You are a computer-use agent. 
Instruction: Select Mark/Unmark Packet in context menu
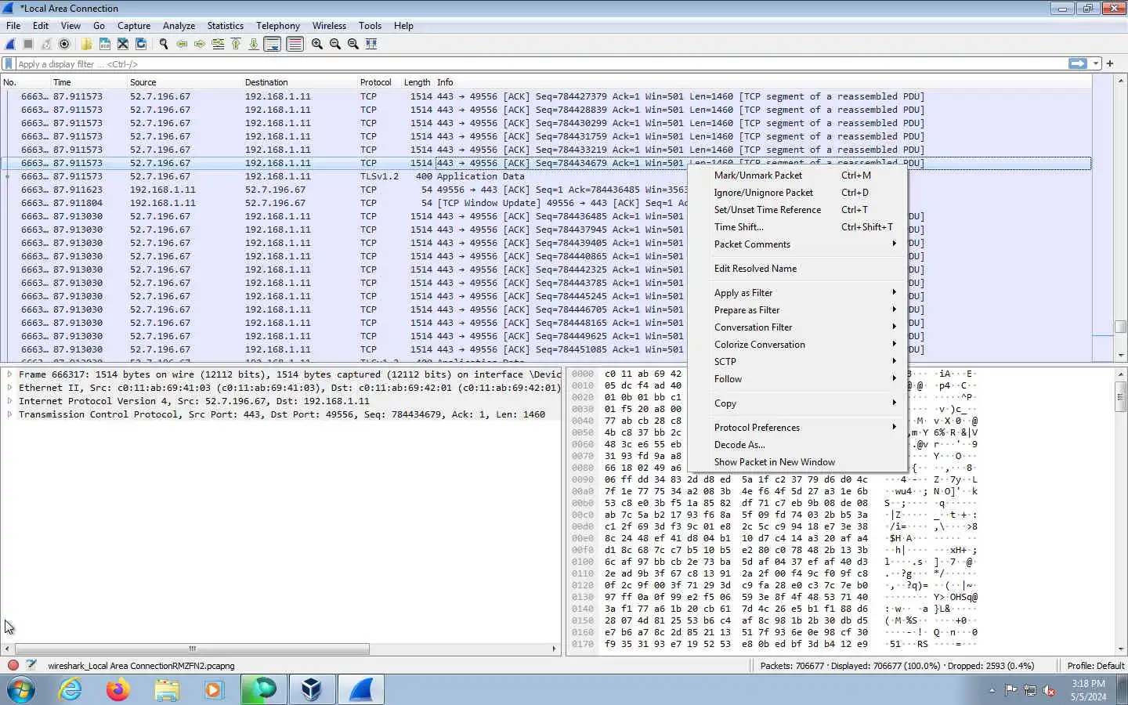click(798, 175)
